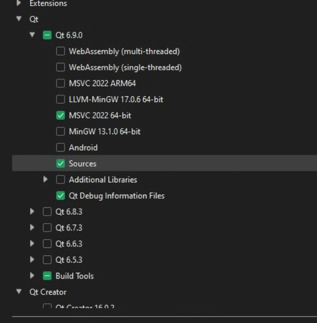Select the Qt 6.5.3 label

coord(69,260)
